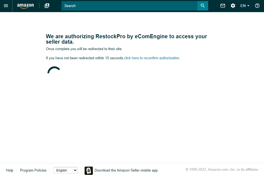Click the help question mark icon
The width and height of the screenshot is (264, 185).
click(257, 6)
